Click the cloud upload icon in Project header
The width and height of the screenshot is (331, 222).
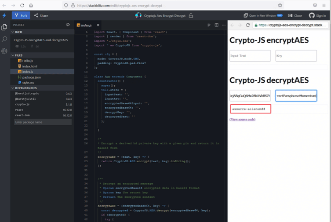click(x=68, y=25)
